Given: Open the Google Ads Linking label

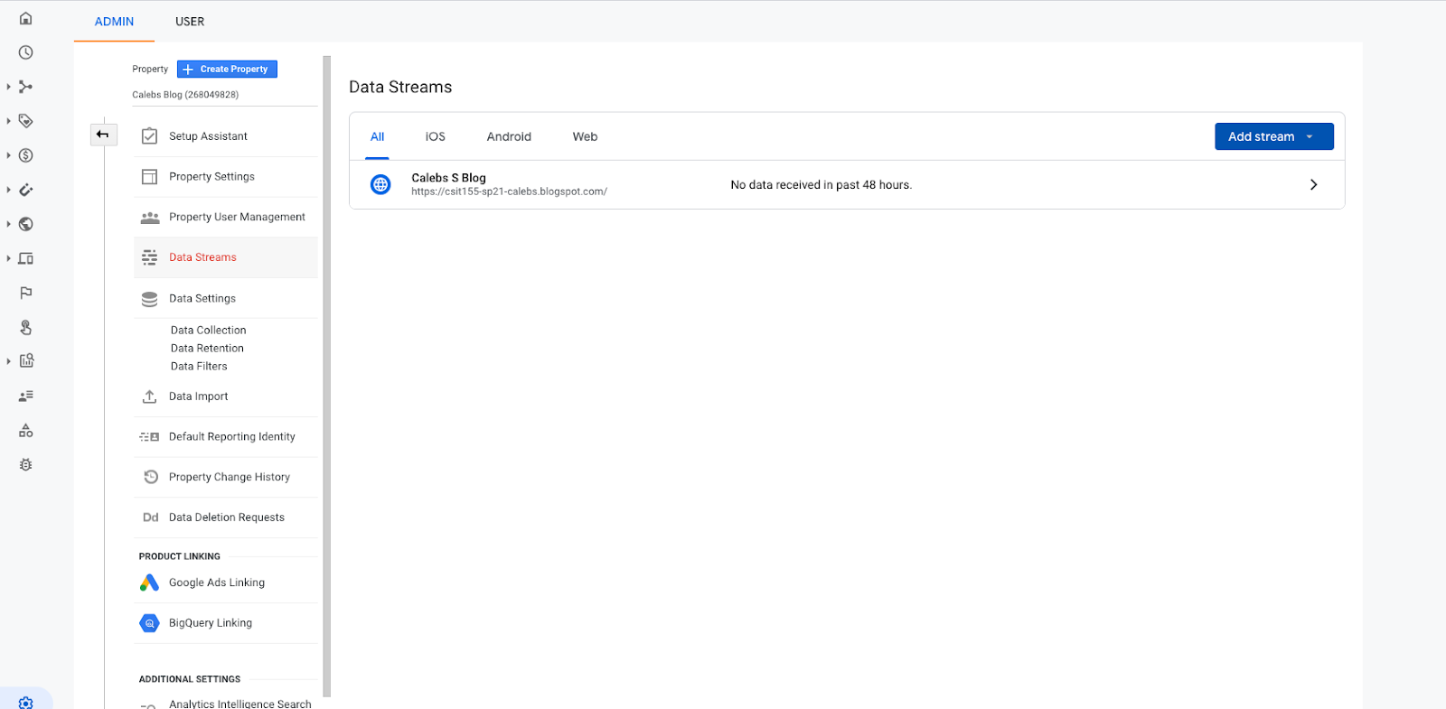Looking at the screenshot, I should [217, 583].
